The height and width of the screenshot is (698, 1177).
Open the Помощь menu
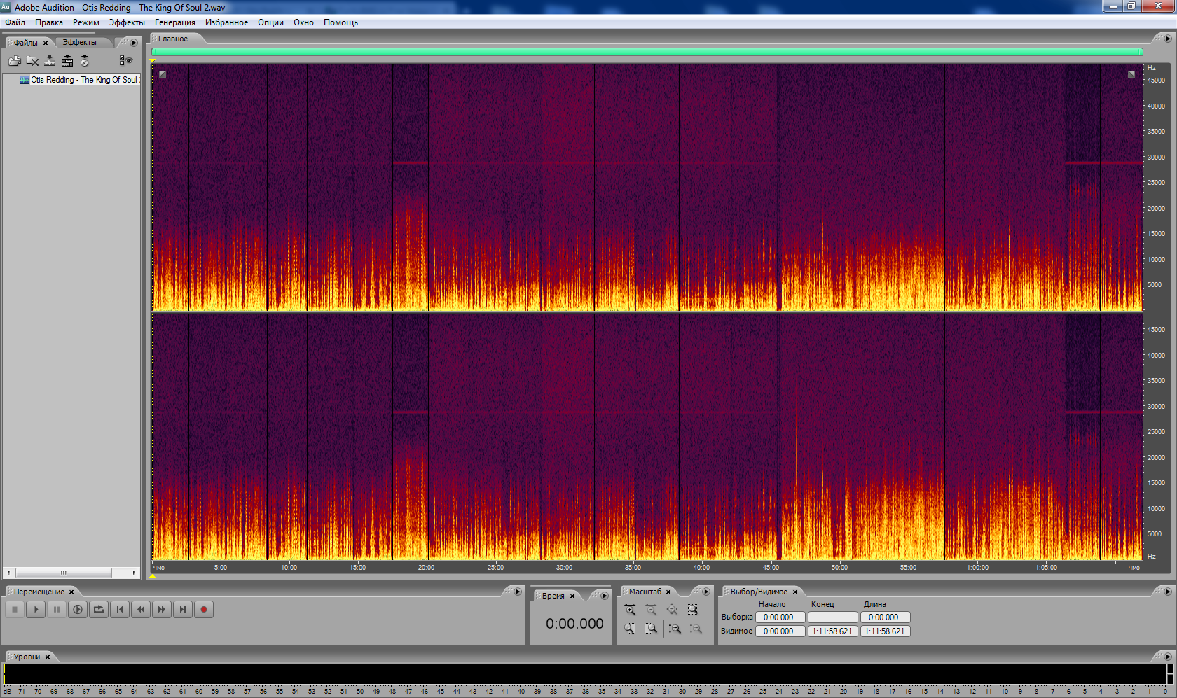coord(340,22)
